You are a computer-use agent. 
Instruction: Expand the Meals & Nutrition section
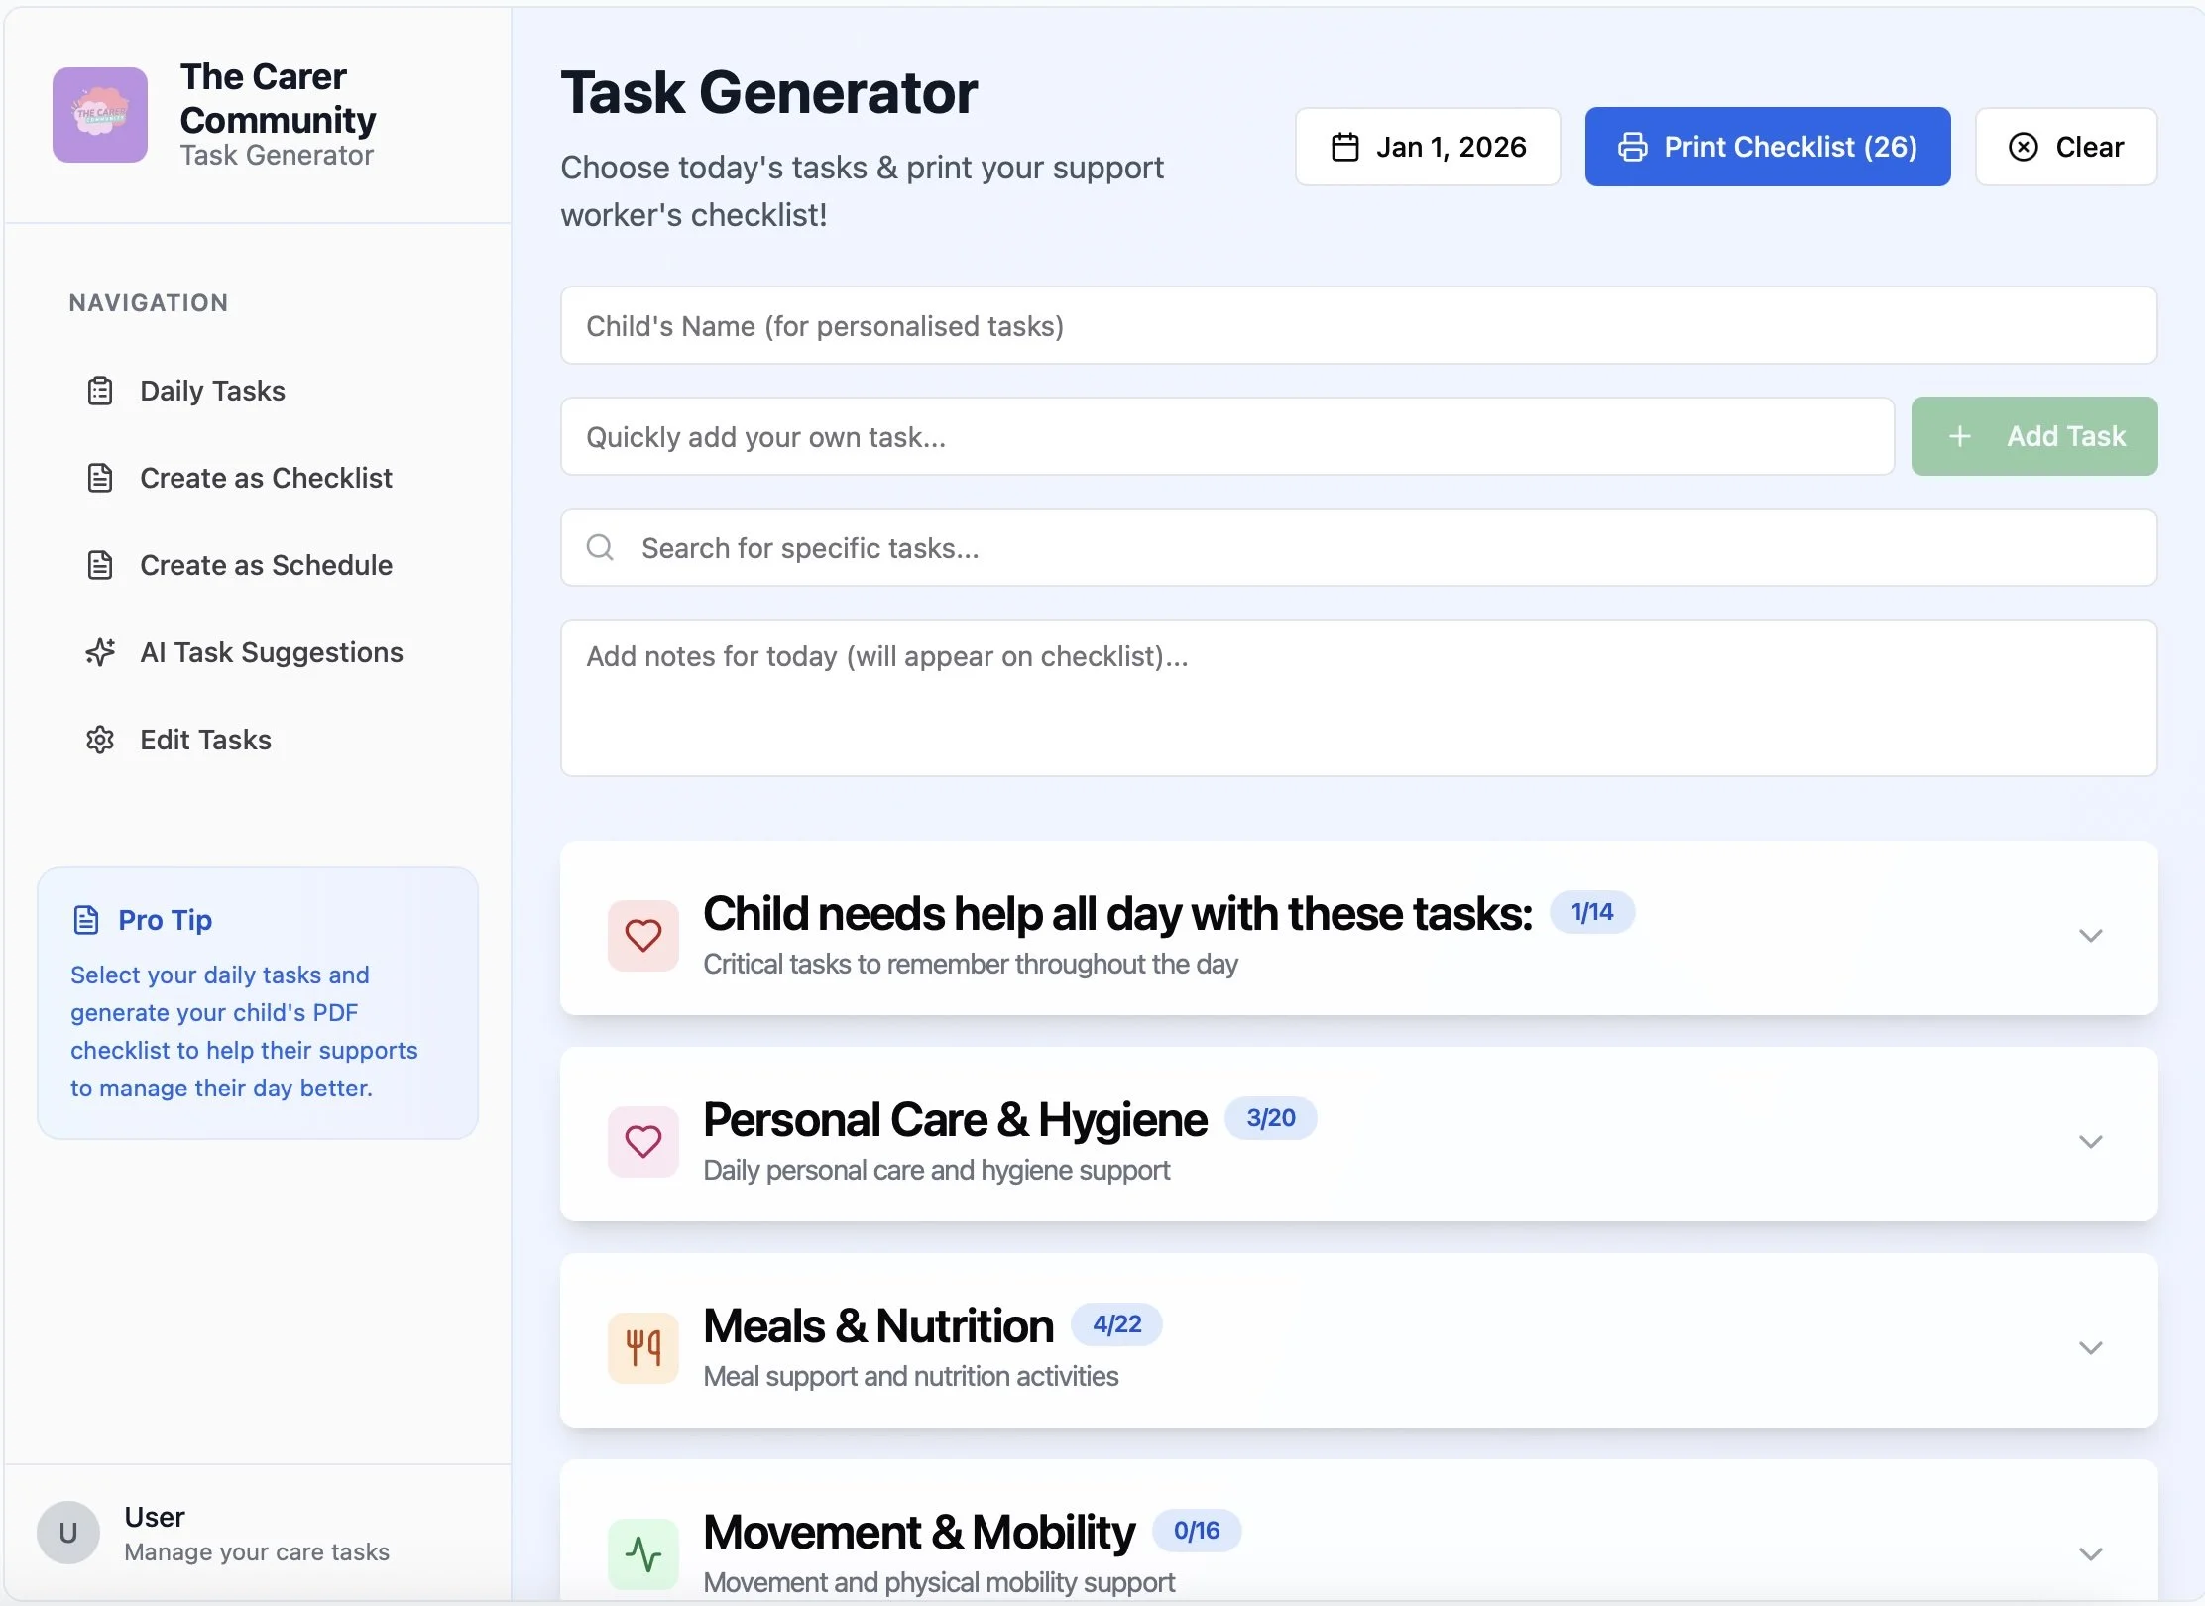point(2092,1346)
